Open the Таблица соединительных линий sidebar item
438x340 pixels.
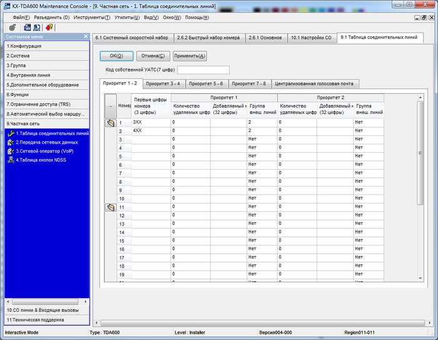(52, 133)
